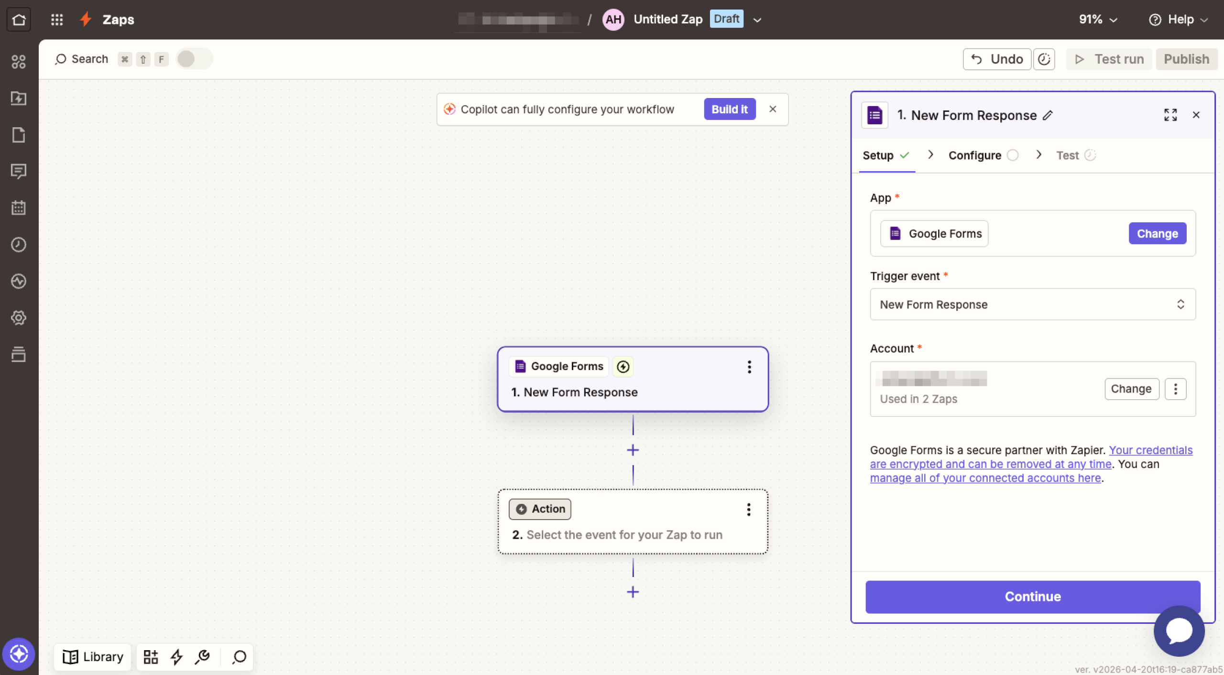Follow the manage all connected accounts link
Viewport: 1224px width, 675px height.
tap(985, 478)
